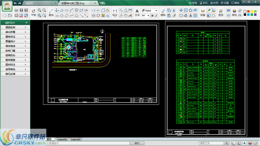Toggle crosshair plus status icon
The image size is (260, 146).
pos(245,143)
